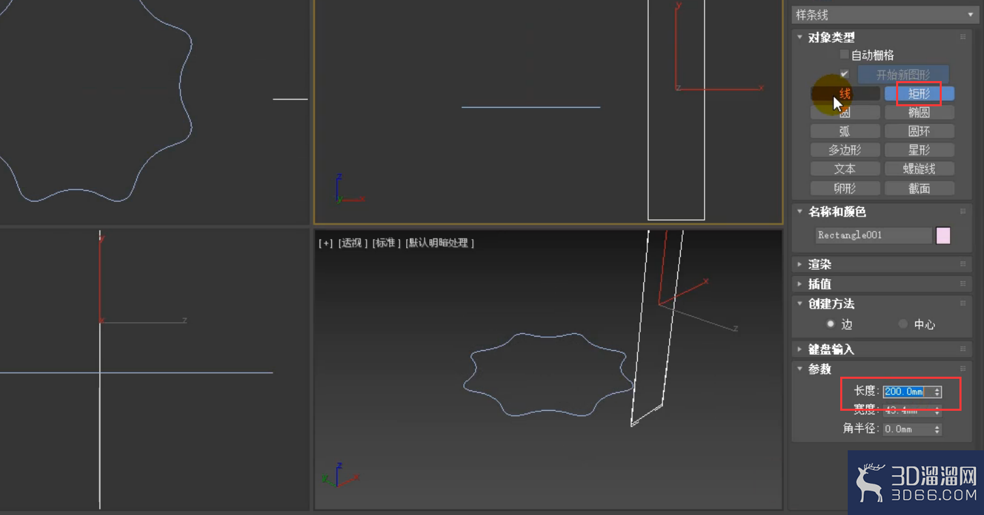Click the 角半径 value field
984x515 pixels.
coord(907,429)
